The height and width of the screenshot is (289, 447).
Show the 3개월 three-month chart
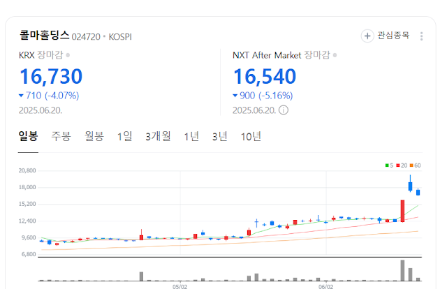point(158,136)
